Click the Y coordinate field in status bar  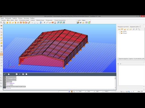click(90, 91)
